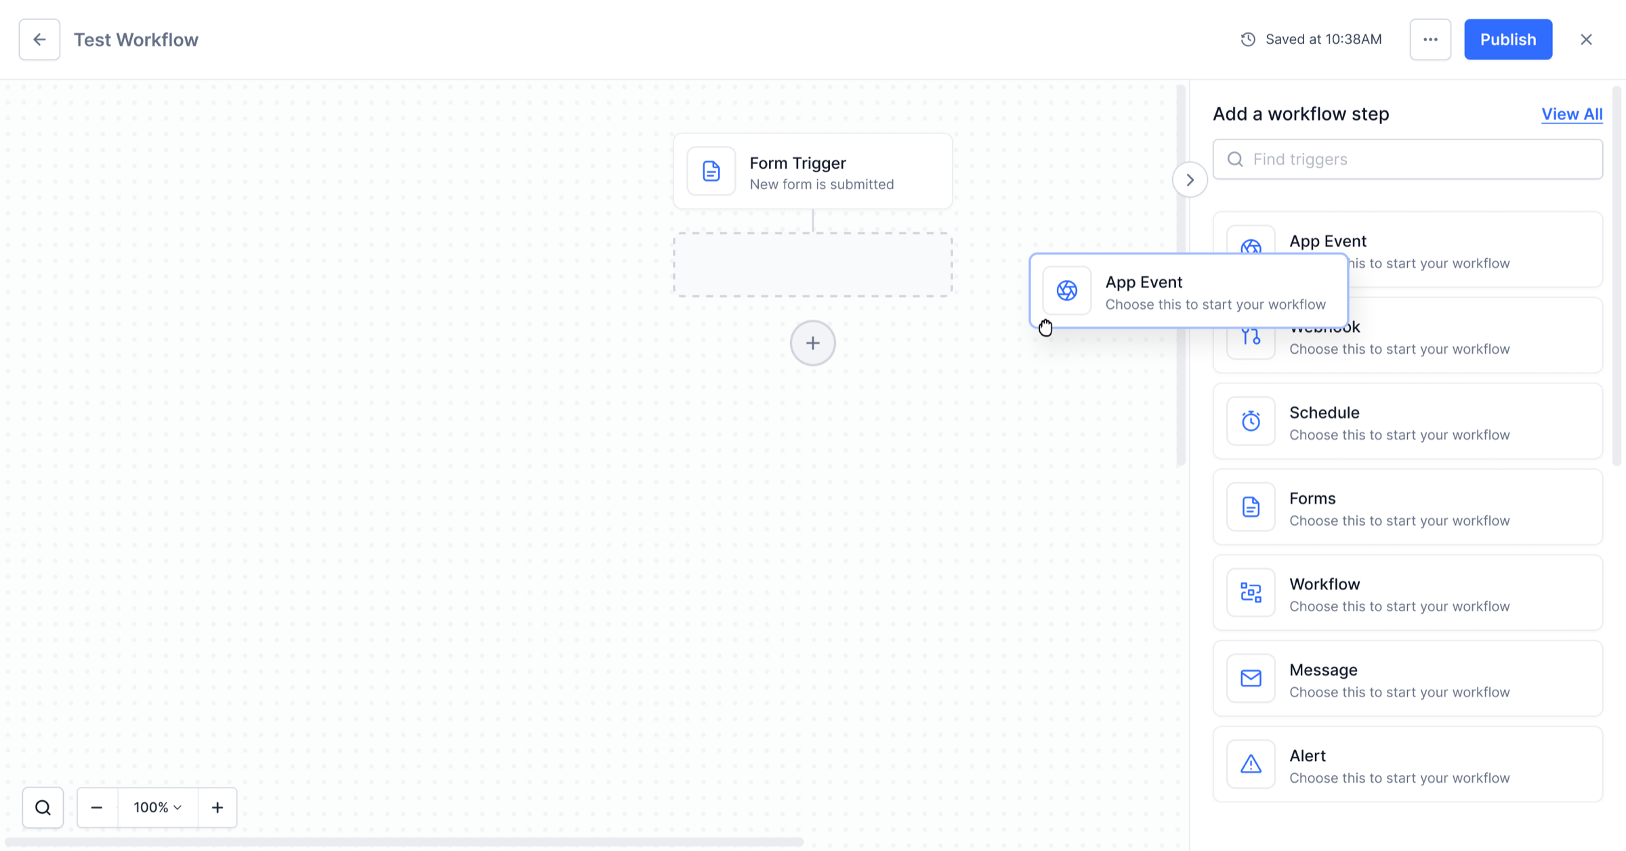Open canvas search magnifier button
This screenshot has height=851, width=1626.
(43, 808)
